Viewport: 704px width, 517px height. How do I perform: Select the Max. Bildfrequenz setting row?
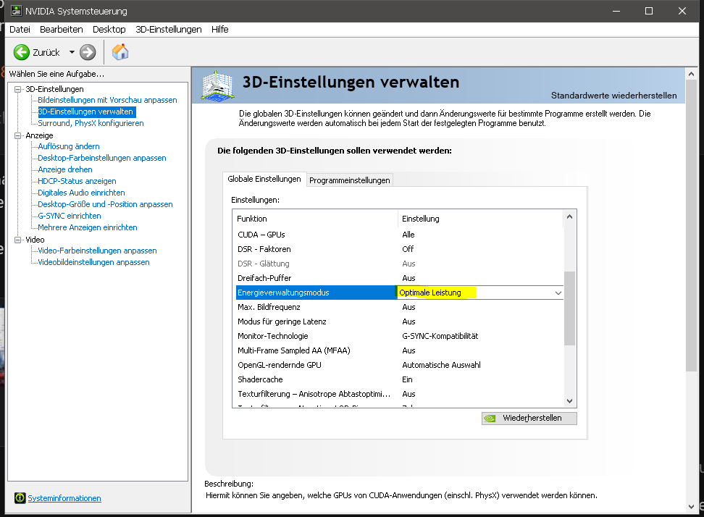(x=400, y=308)
